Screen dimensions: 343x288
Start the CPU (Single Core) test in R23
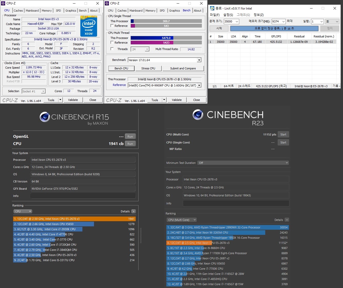pos(283,142)
